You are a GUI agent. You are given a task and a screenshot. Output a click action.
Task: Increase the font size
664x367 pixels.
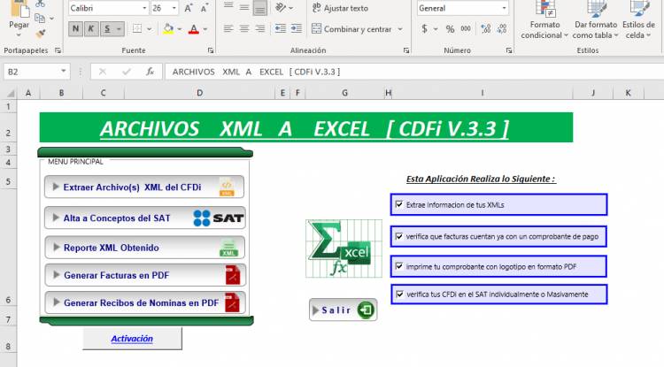[x=189, y=8]
